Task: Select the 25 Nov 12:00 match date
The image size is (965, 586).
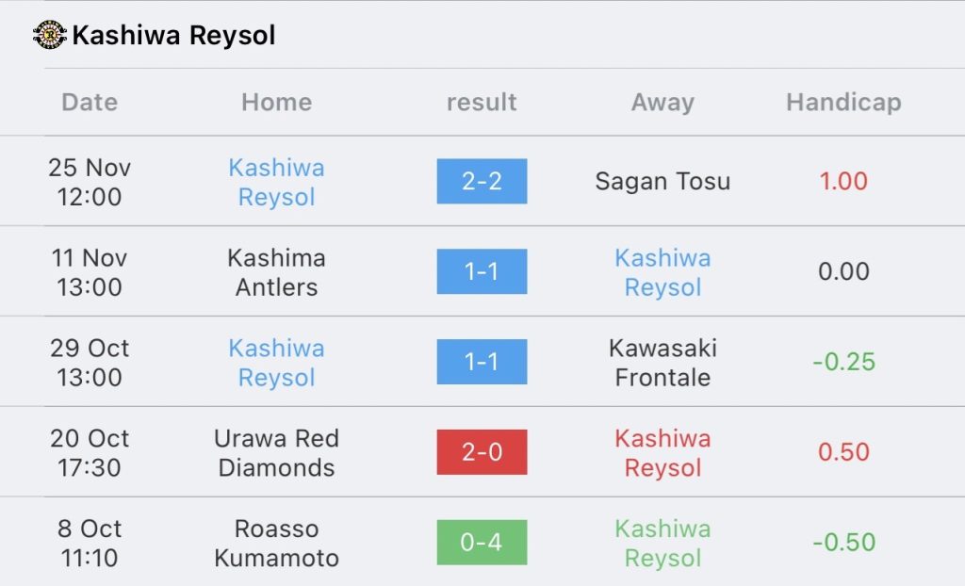Action: (x=90, y=182)
